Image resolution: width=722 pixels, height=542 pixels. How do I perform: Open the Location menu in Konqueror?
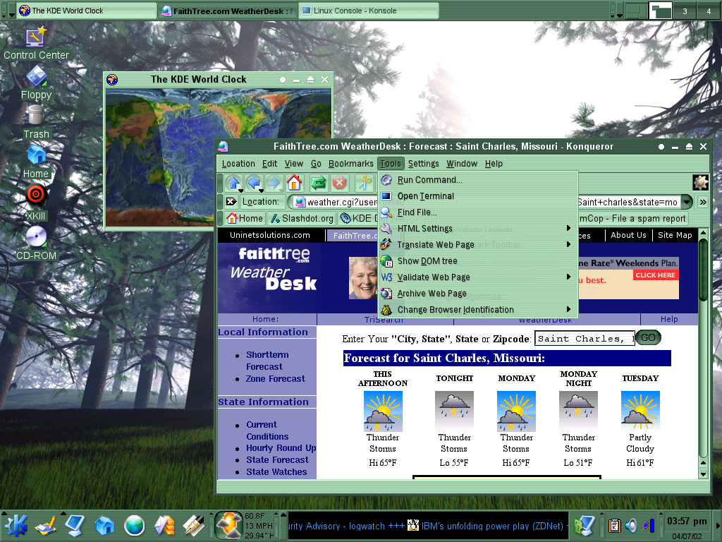tap(238, 164)
